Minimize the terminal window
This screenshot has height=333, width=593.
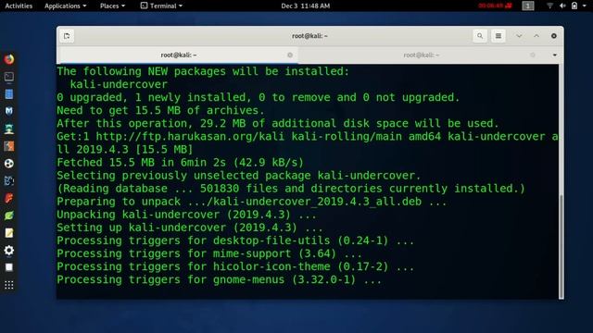tap(519, 36)
